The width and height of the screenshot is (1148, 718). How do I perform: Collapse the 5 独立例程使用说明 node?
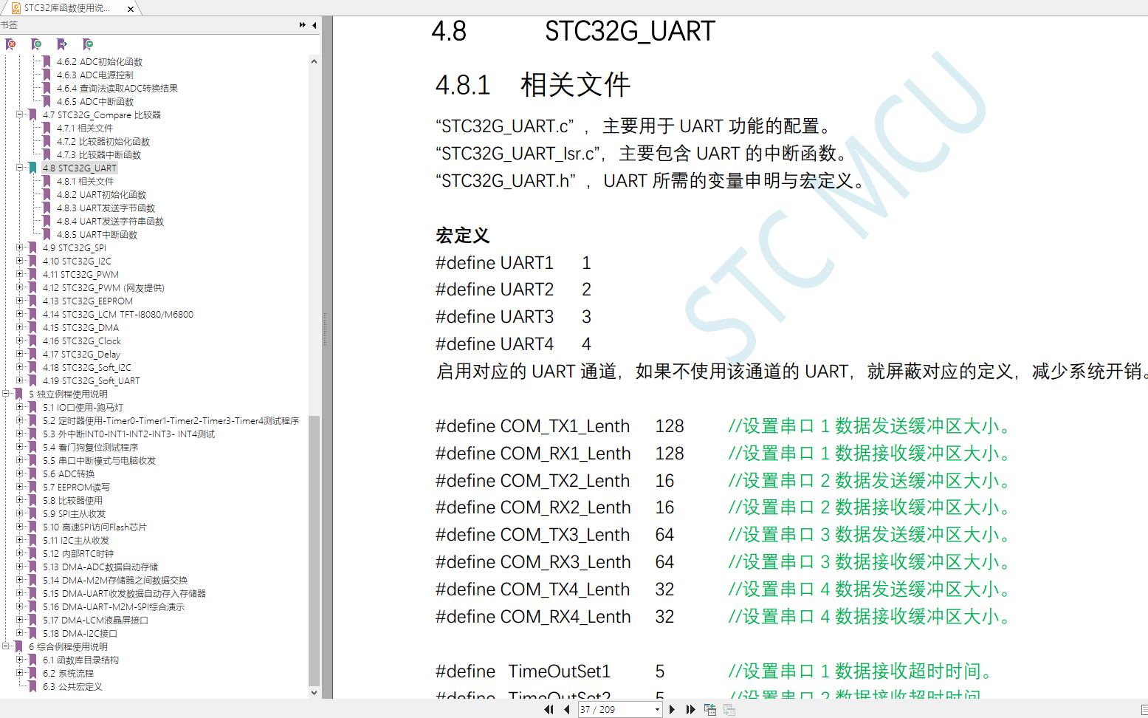click(x=6, y=394)
